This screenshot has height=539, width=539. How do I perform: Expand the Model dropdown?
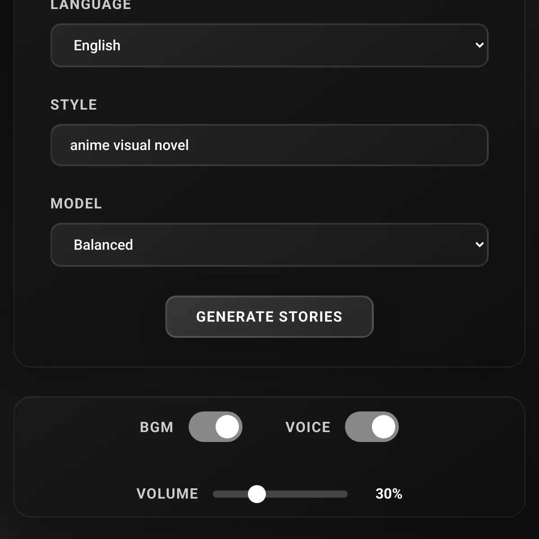[x=269, y=245]
